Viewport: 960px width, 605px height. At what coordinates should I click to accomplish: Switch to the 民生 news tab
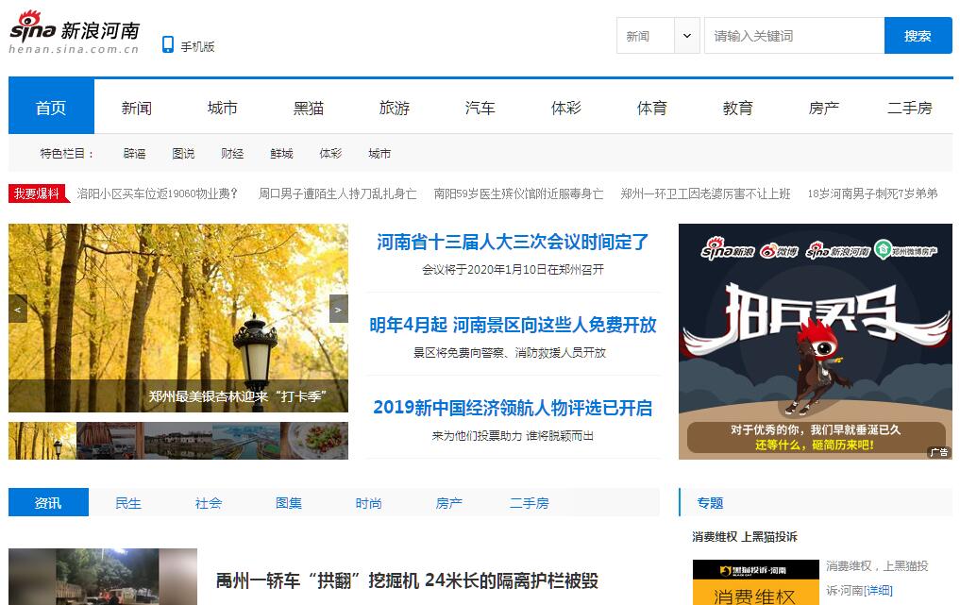pyautogui.click(x=128, y=503)
